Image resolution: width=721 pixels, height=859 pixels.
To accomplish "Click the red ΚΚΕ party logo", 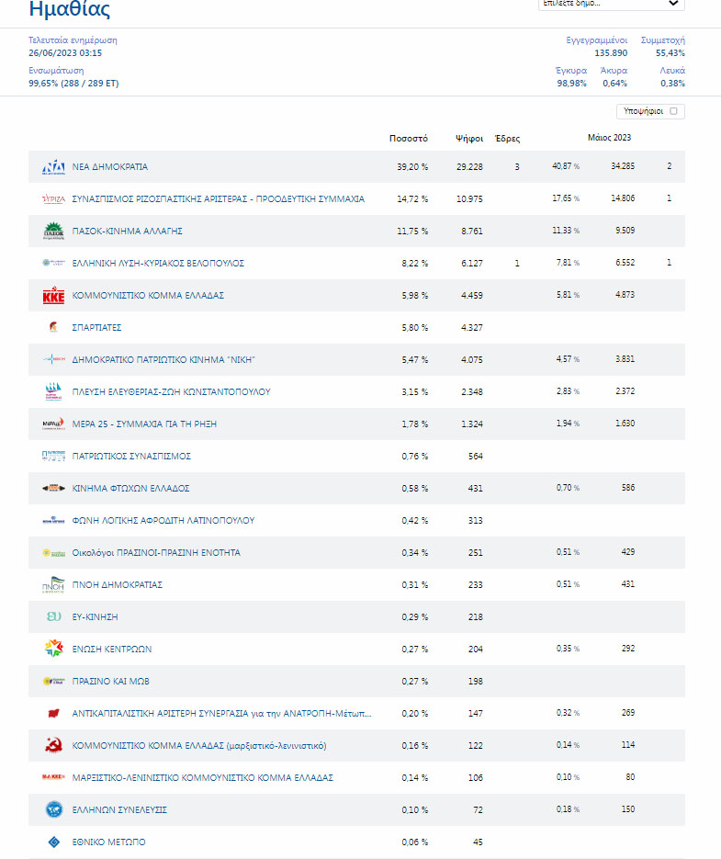I will [x=53, y=296].
